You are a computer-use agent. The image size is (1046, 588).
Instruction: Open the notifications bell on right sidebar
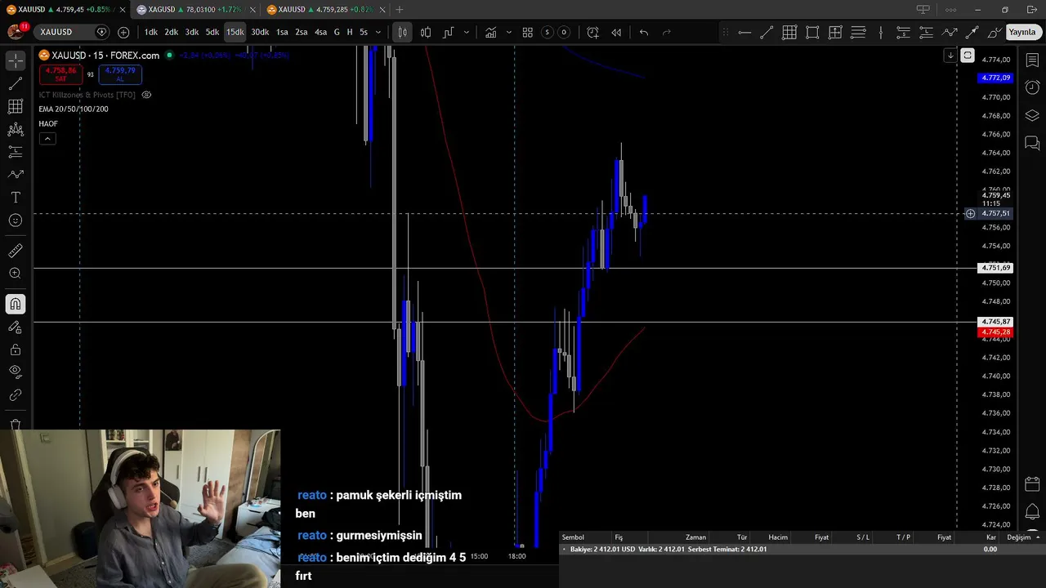click(1032, 512)
